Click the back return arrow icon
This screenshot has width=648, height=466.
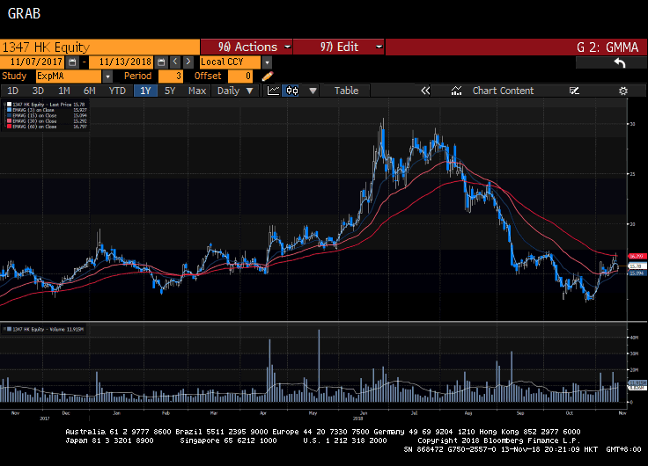[x=620, y=62]
